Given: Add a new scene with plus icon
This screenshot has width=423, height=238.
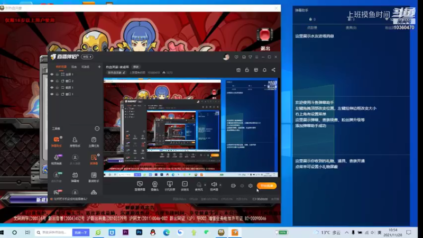Looking at the screenshot, I should click(x=99, y=67).
